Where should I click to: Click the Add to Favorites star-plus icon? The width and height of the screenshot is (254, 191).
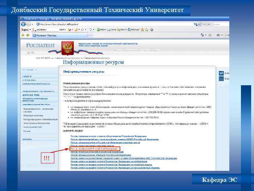click(28, 35)
